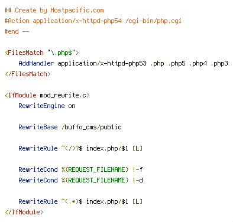Screen dimensions: 233x222
Task: Click the 'RewriteBase' directive
Action: (38, 127)
